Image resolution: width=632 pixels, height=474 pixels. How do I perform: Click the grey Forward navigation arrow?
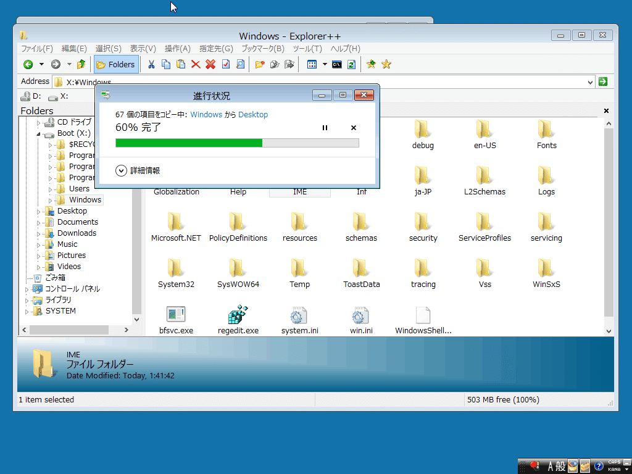click(x=56, y=64)
